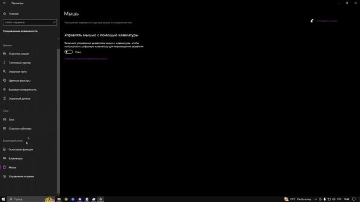This screenshot has width=360, height=202.
Task: Open the Цветные фильтры section
Action: (17, 81)
